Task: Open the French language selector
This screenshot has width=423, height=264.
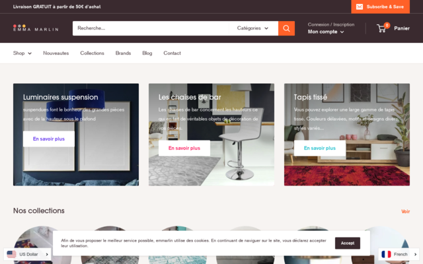Action: click(x=399, y=254)
